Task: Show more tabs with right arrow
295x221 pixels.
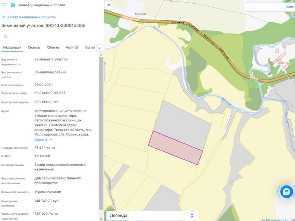Action: pyautogui.click(x=100, y=48)
